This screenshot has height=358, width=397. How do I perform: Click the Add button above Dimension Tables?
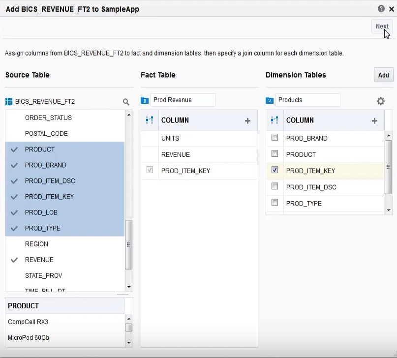click(383, 75)
